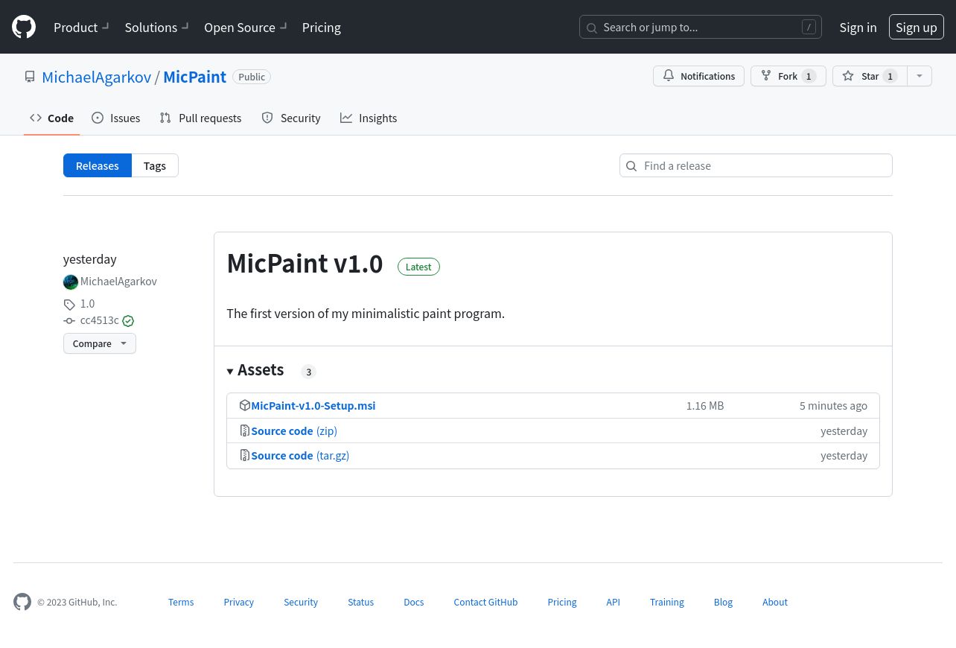The image size is (956, 648).
Task: Open the Privacy footer link
Action: click(239, 602)
